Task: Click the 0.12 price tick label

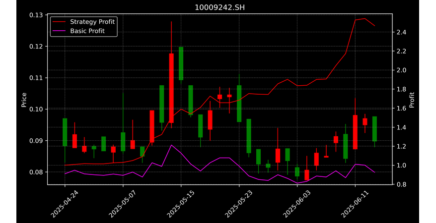Action: 36,46
